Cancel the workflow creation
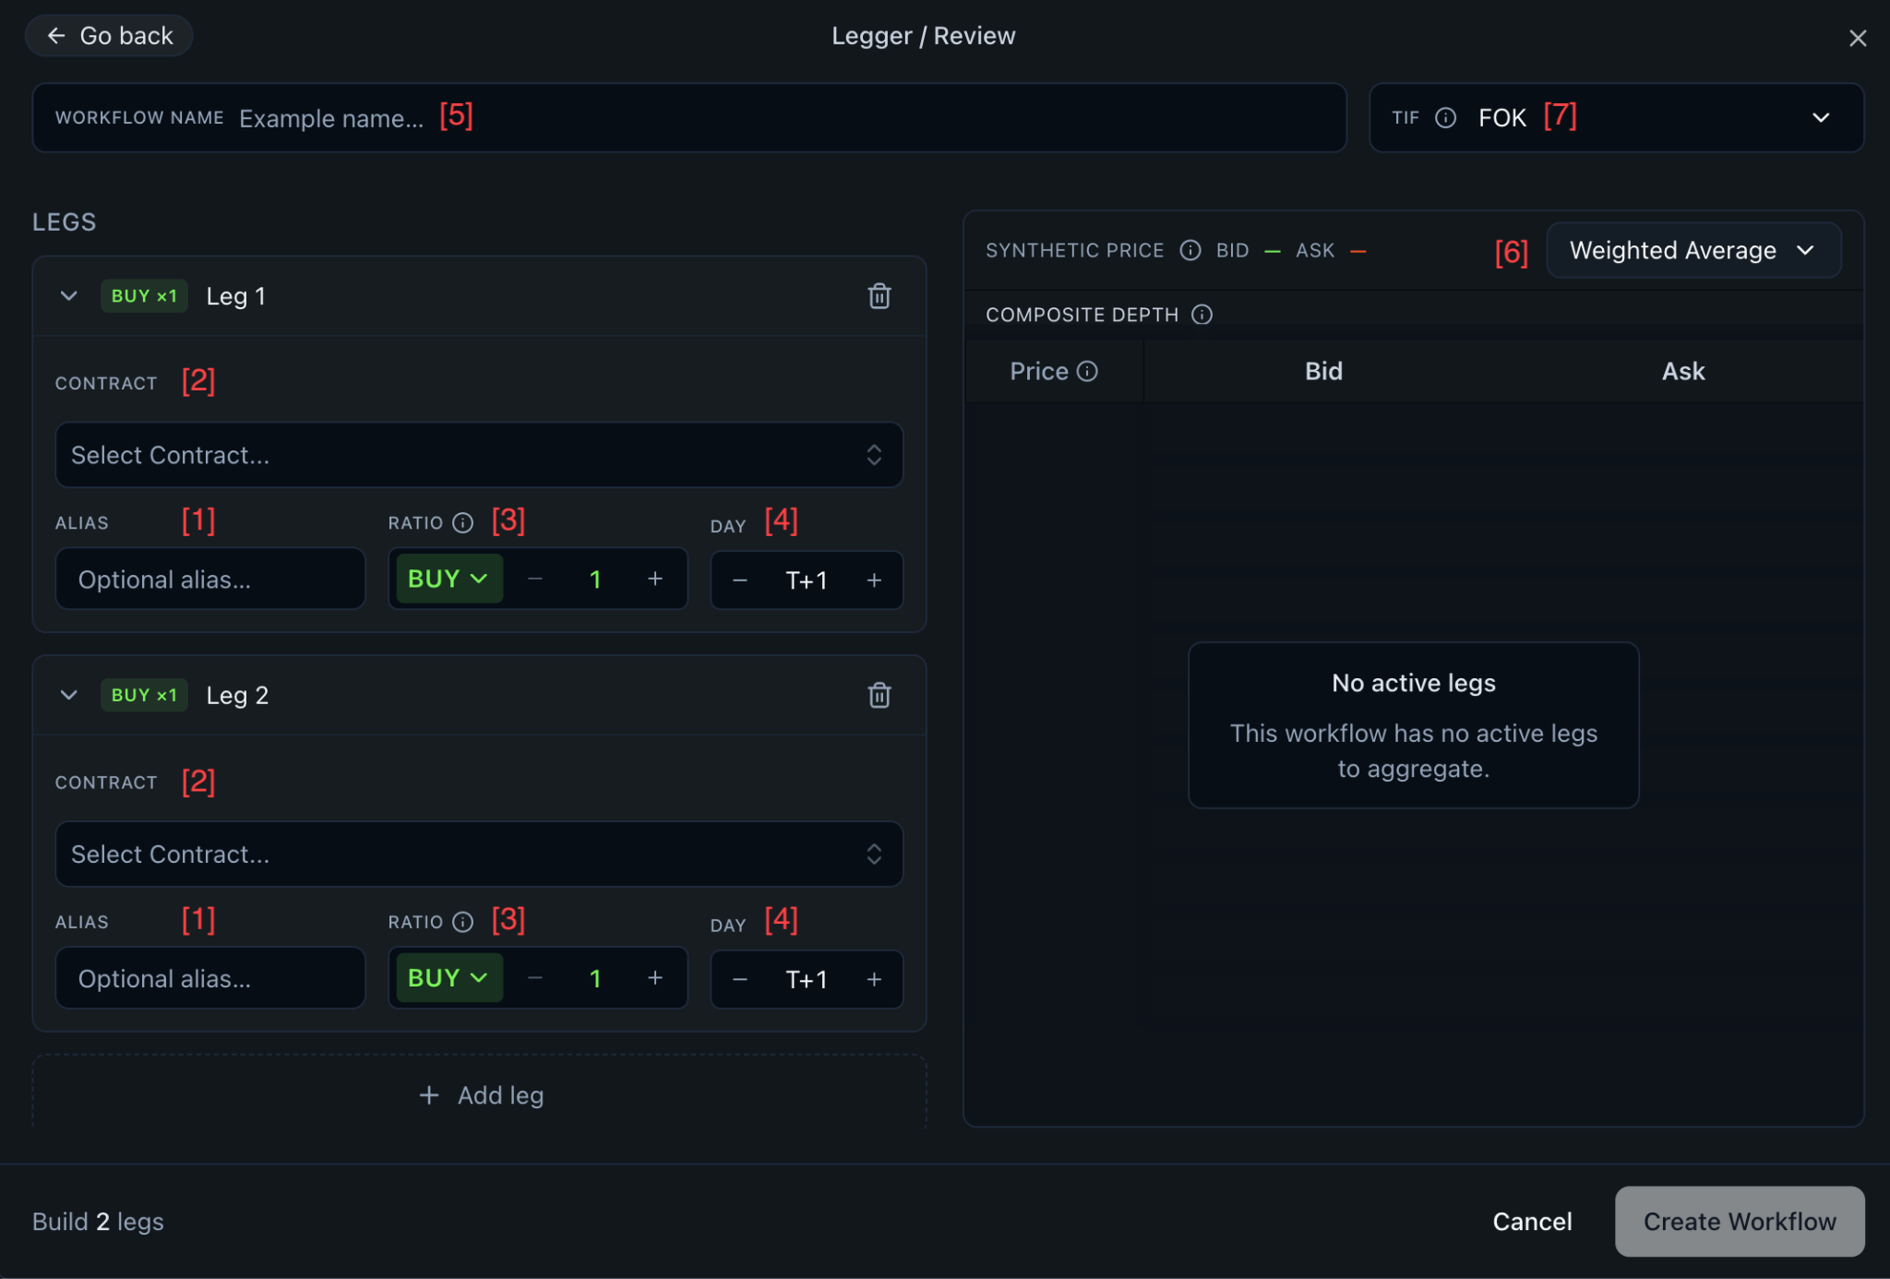The width and height of the screenshot is (1890, 1279). [1532, 1222]
